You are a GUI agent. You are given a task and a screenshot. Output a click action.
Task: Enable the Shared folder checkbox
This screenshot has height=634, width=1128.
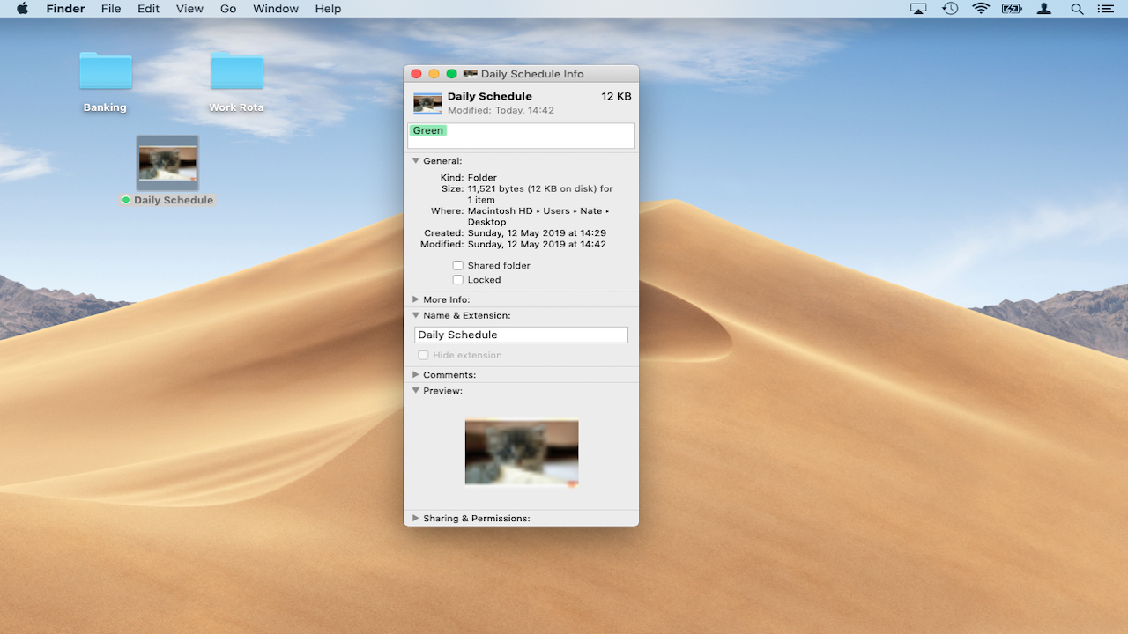(458, 265)
